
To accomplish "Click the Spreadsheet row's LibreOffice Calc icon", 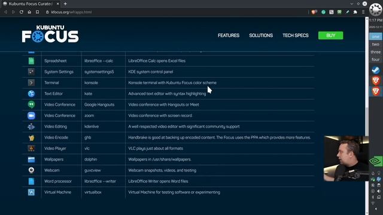I will 31,61.
